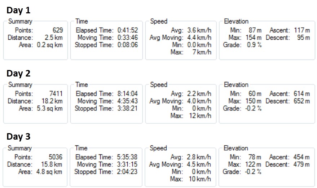The width and height of the screenshot is (317, 188).
Task: Select Day 3 points value 5036
Action: pos(56,157)
